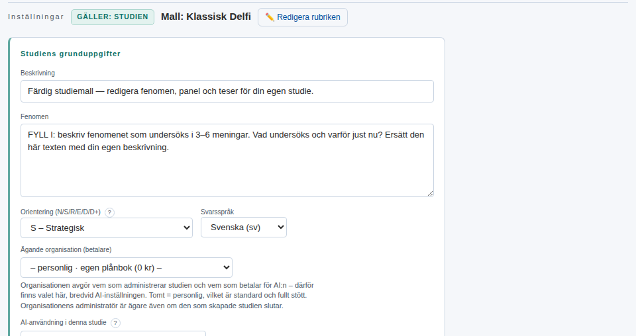The height and width of the screenshot is (336, 636).
Task: Click the Ägande organisation (betalare) label
Action: click(66, 249)
